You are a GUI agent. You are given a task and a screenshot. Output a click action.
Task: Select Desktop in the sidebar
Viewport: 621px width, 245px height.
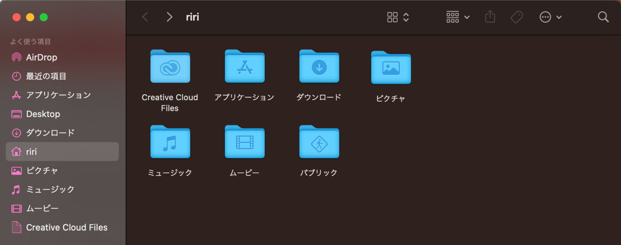click(43, 114)
